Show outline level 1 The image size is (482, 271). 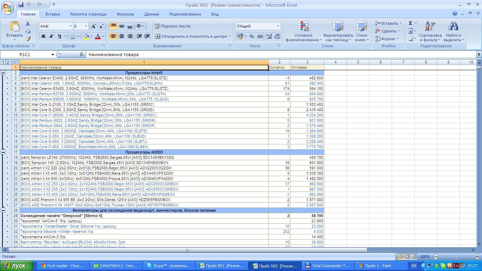tap(3, 62)
